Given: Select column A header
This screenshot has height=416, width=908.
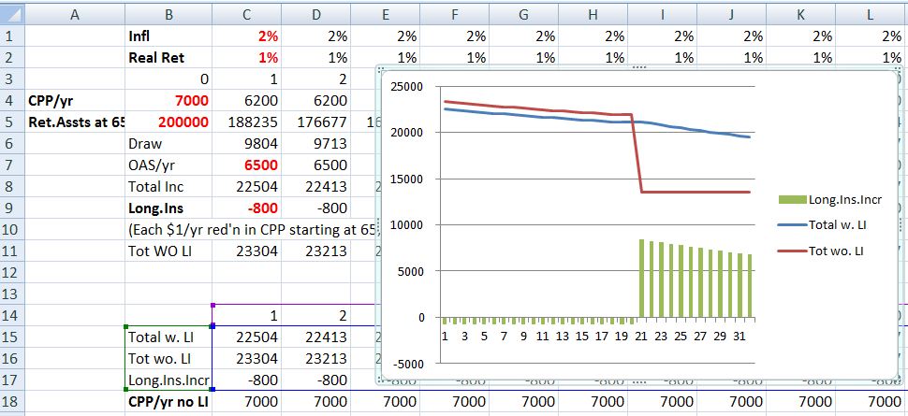Looking at the screenshot, I should [x=73, y=12].
